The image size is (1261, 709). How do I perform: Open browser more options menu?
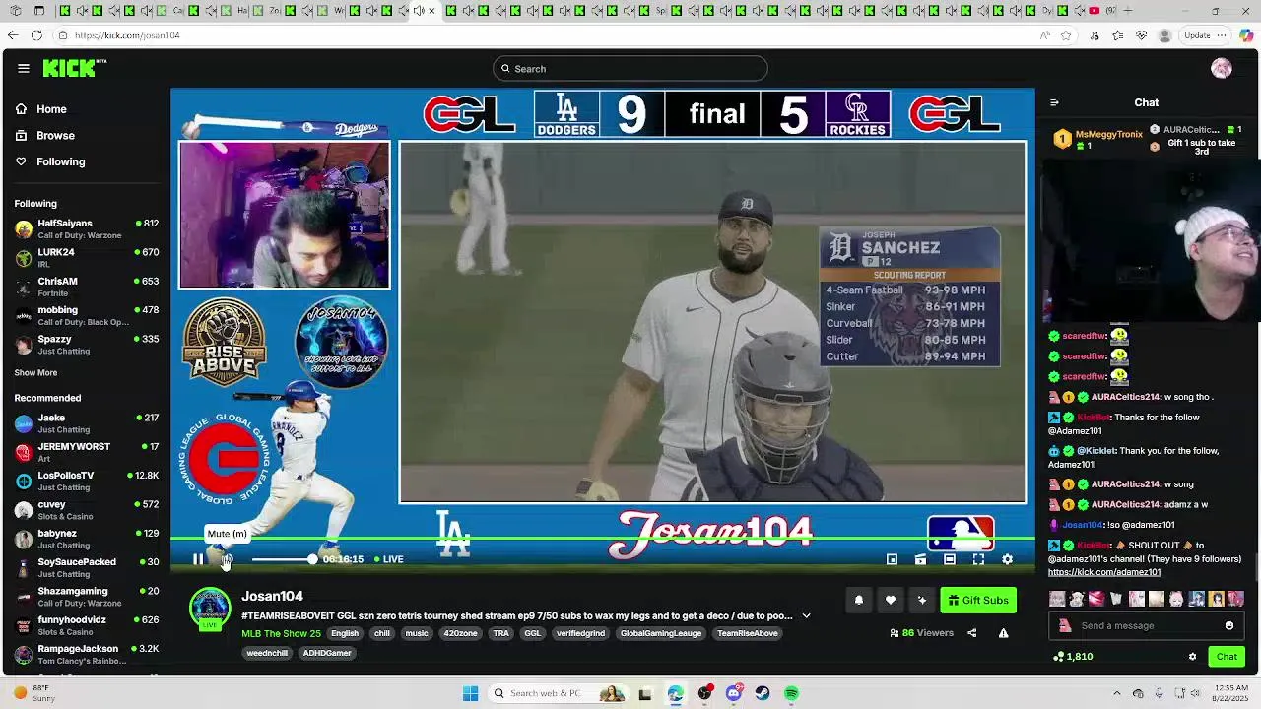click(x=1222, y=35)
